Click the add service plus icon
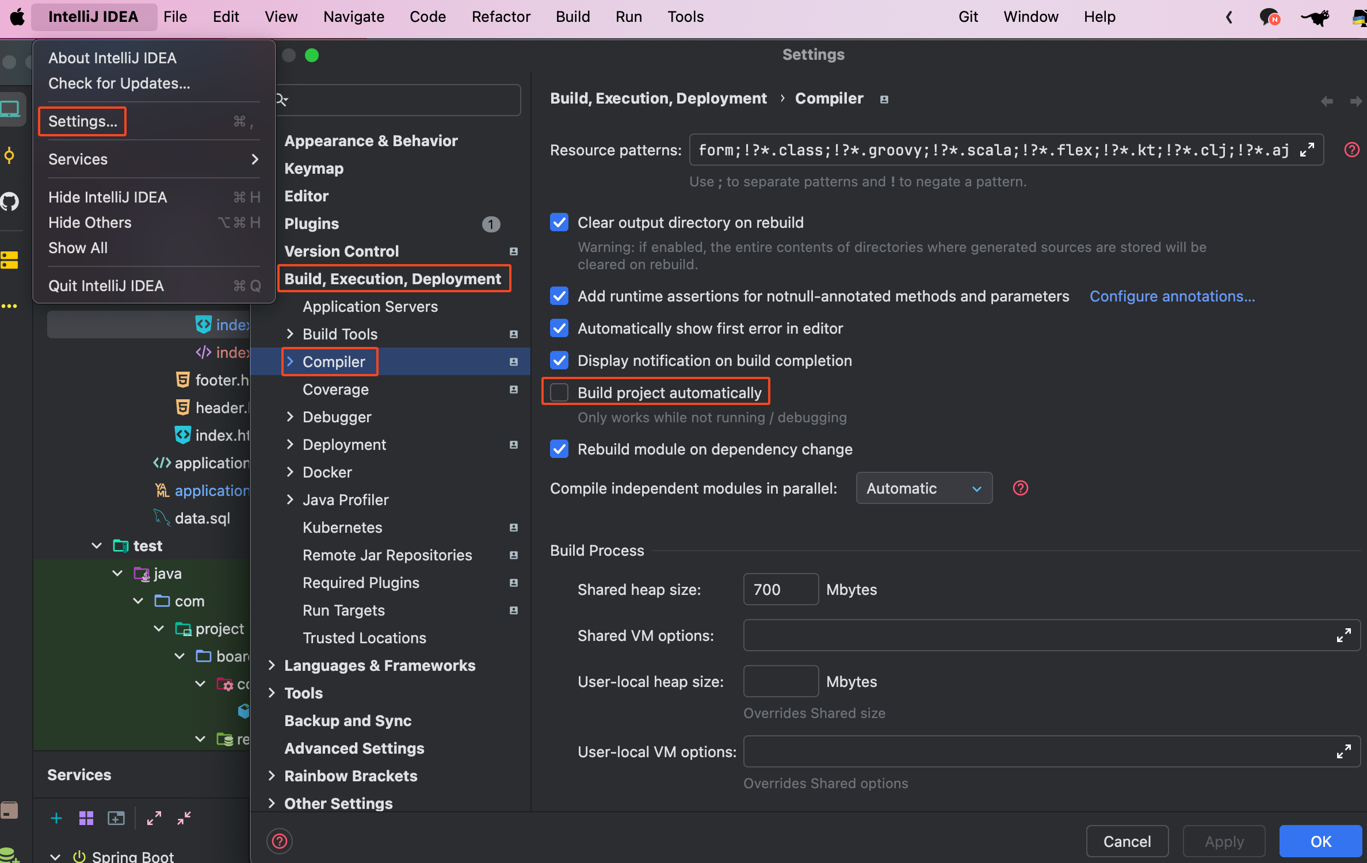Image resolution: width=1367 pixels, height=863 pixels. pos(56,818)
